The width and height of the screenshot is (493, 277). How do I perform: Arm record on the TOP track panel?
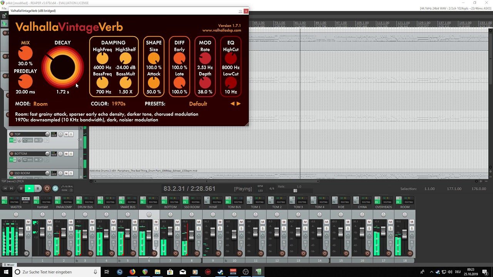coord(12,134)
